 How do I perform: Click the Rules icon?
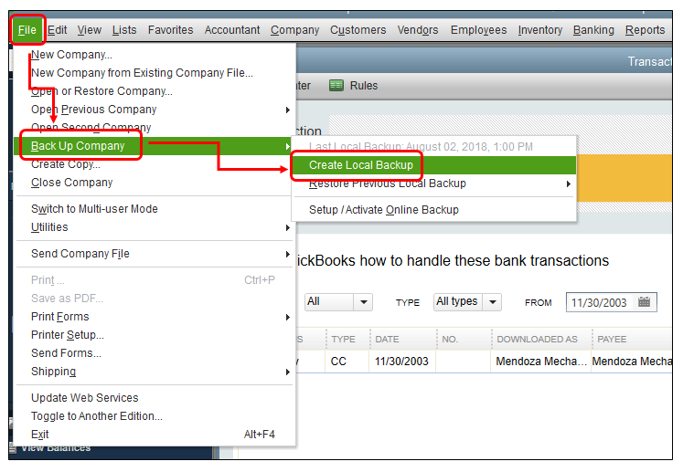click(336, 85)
